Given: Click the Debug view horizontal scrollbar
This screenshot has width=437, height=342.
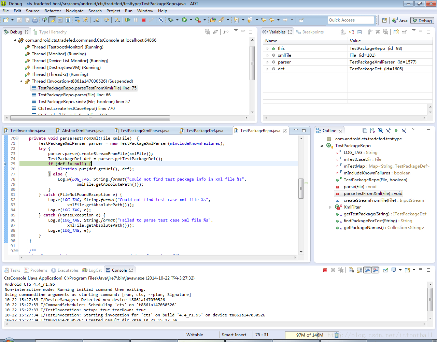Looking at the screenshot, I should tap(90, 118).
